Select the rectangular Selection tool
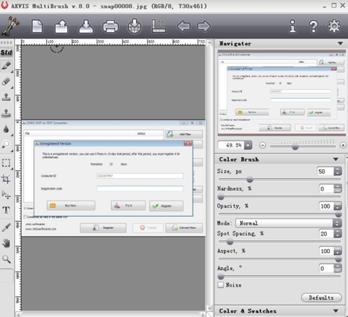This screenshot has height=317, width=348. pyautogui.click(x=6, y=163)
